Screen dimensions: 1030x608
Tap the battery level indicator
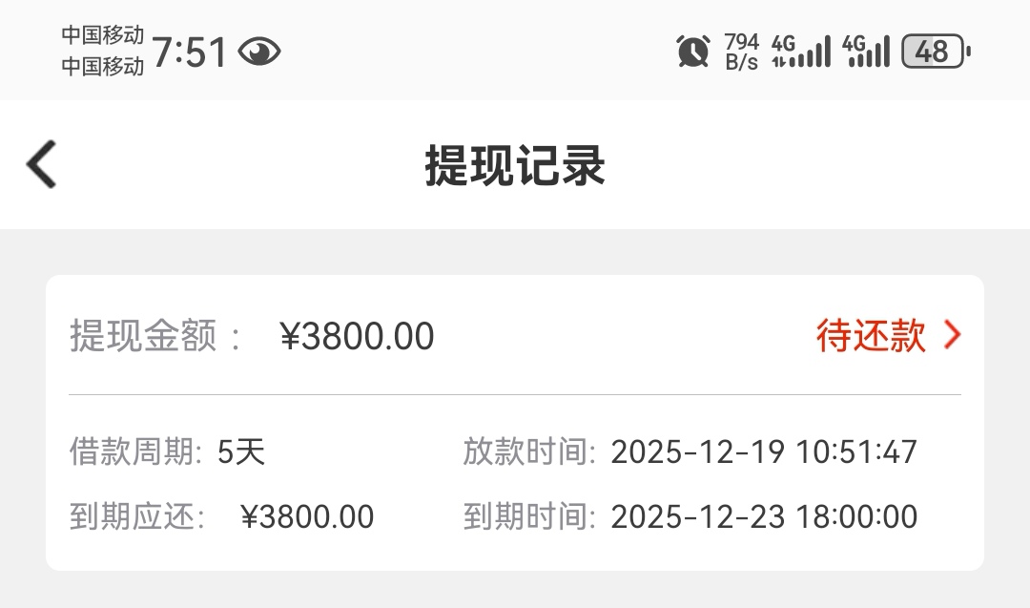[935, 51]
